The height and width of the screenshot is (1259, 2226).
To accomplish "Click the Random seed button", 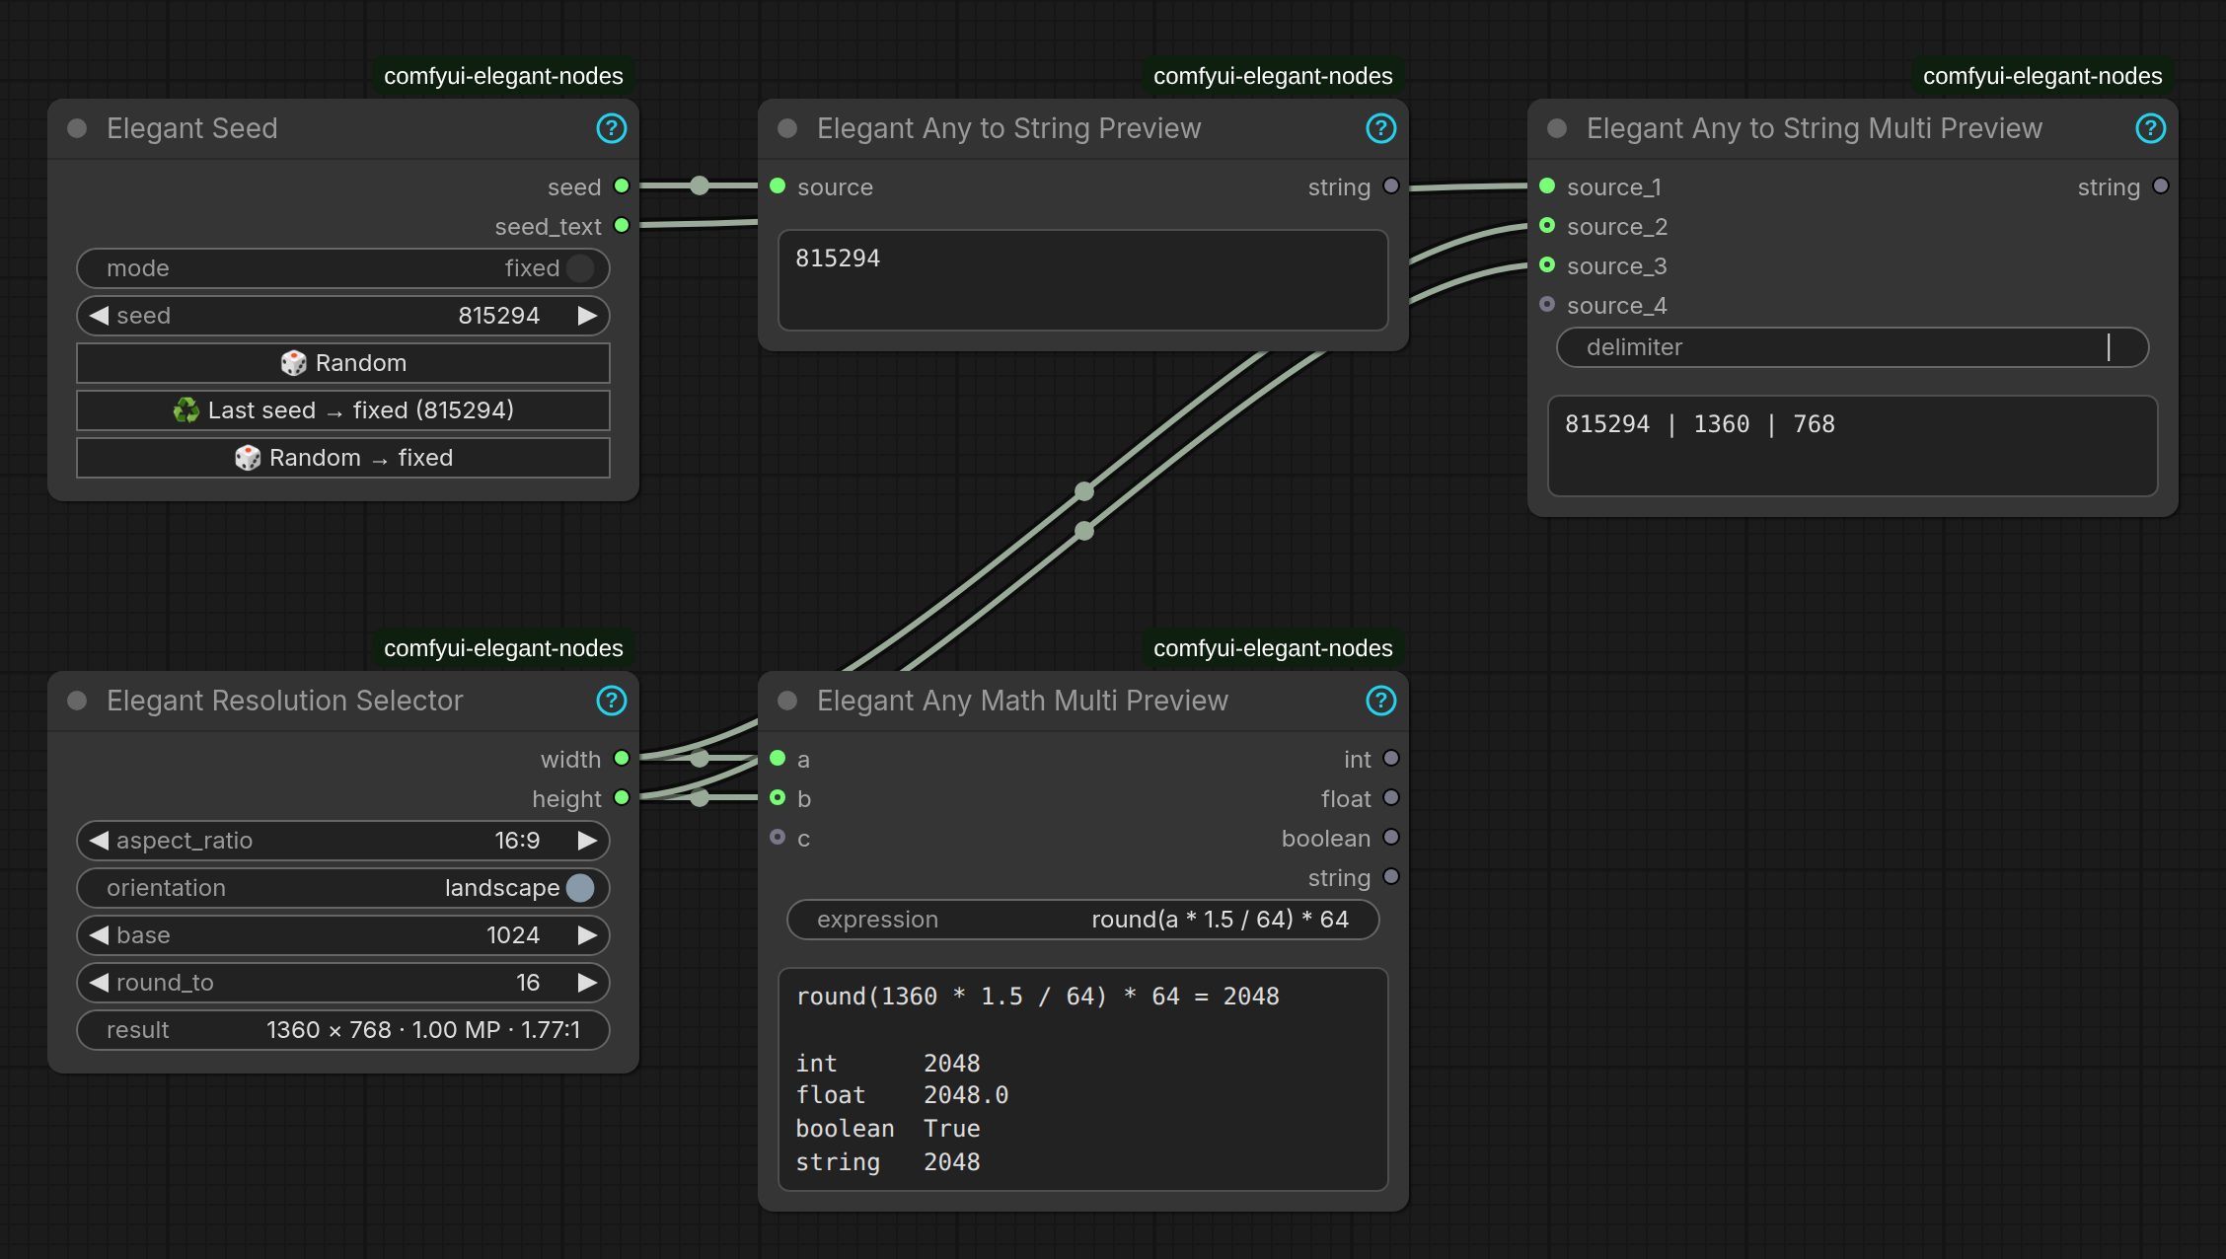I will pos(343,363).
